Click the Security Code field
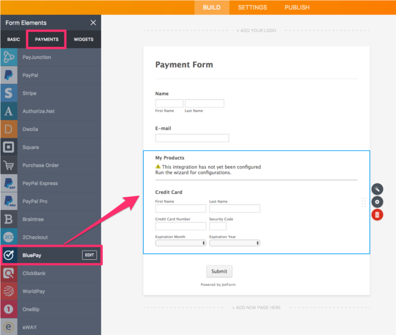Screen dimensions: 396x335 (x=218, y=226)
